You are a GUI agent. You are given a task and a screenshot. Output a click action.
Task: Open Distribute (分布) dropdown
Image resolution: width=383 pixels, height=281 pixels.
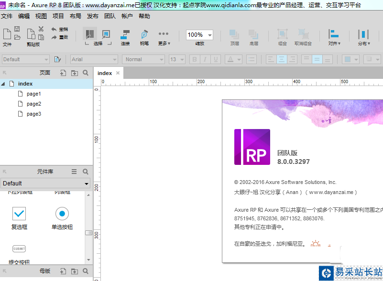point(364,37)
